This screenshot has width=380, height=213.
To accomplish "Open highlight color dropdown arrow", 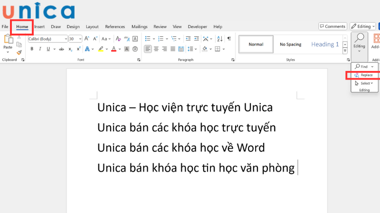I will click(x=106, y=49).
